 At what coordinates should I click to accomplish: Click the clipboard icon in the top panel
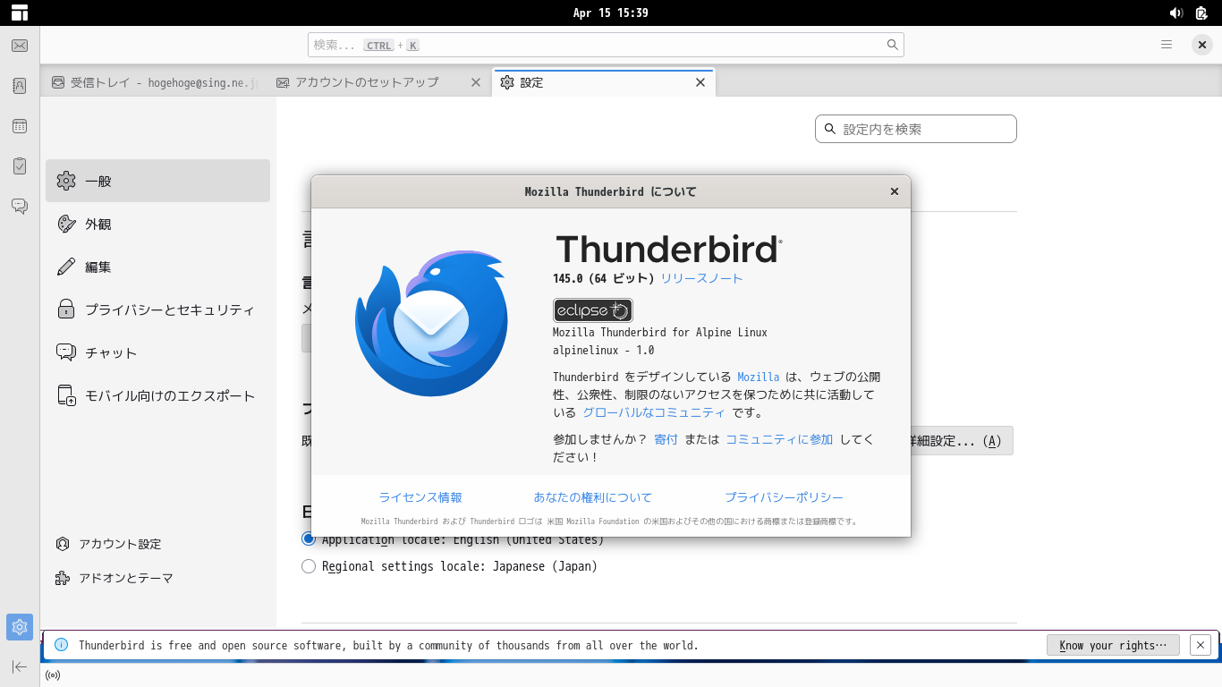tap(1201, 13)
